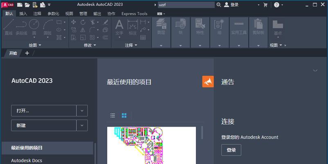The height and width of the screenshot is (164, 328).
Task: Click the 新建 button
Action: click(44, 125)
